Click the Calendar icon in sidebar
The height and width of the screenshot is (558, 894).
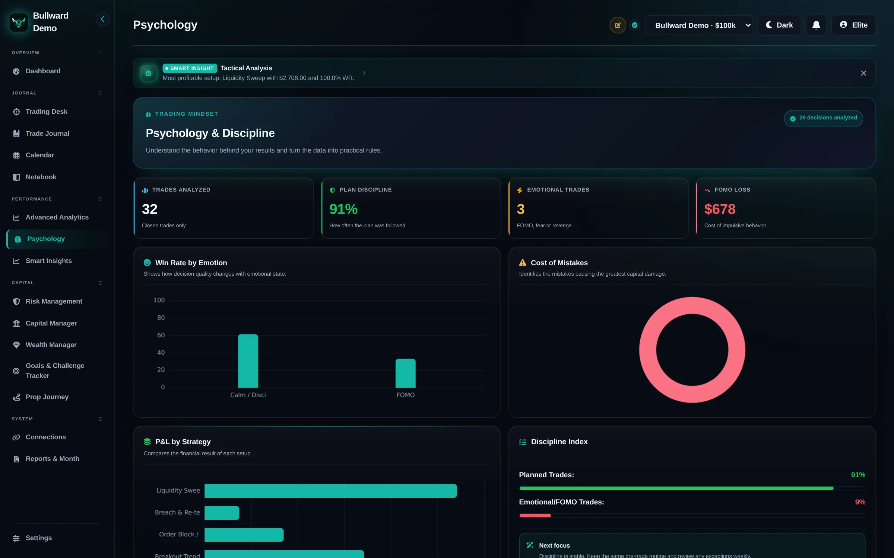(16, 155)
